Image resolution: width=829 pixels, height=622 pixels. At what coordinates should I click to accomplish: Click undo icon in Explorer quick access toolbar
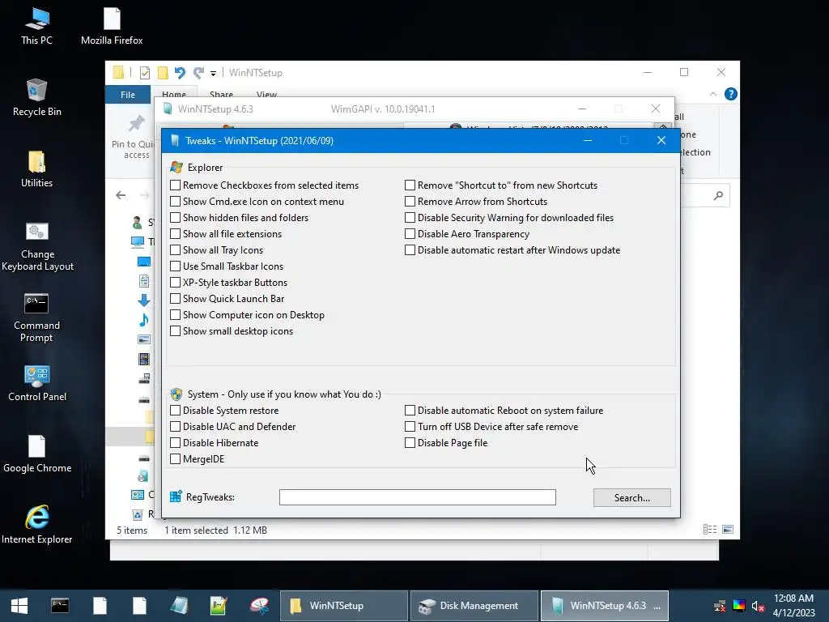[180, 72]
